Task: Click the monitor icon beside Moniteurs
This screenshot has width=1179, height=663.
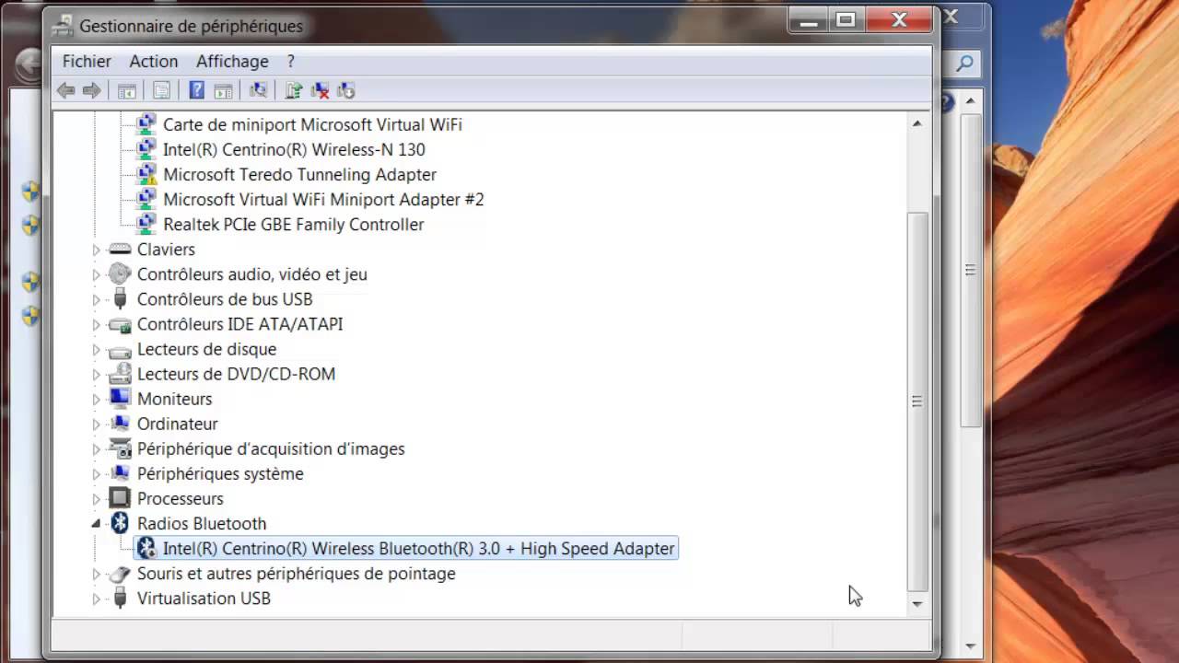Action: (x=120, y=399)
